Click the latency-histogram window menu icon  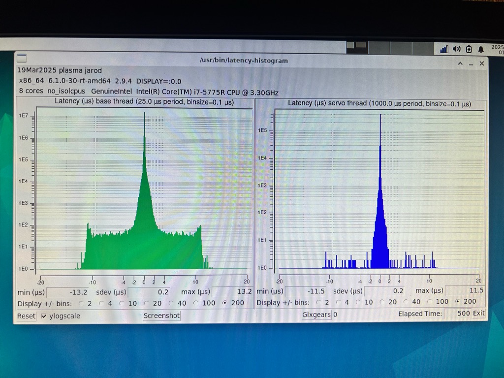(x=22, y=58)
